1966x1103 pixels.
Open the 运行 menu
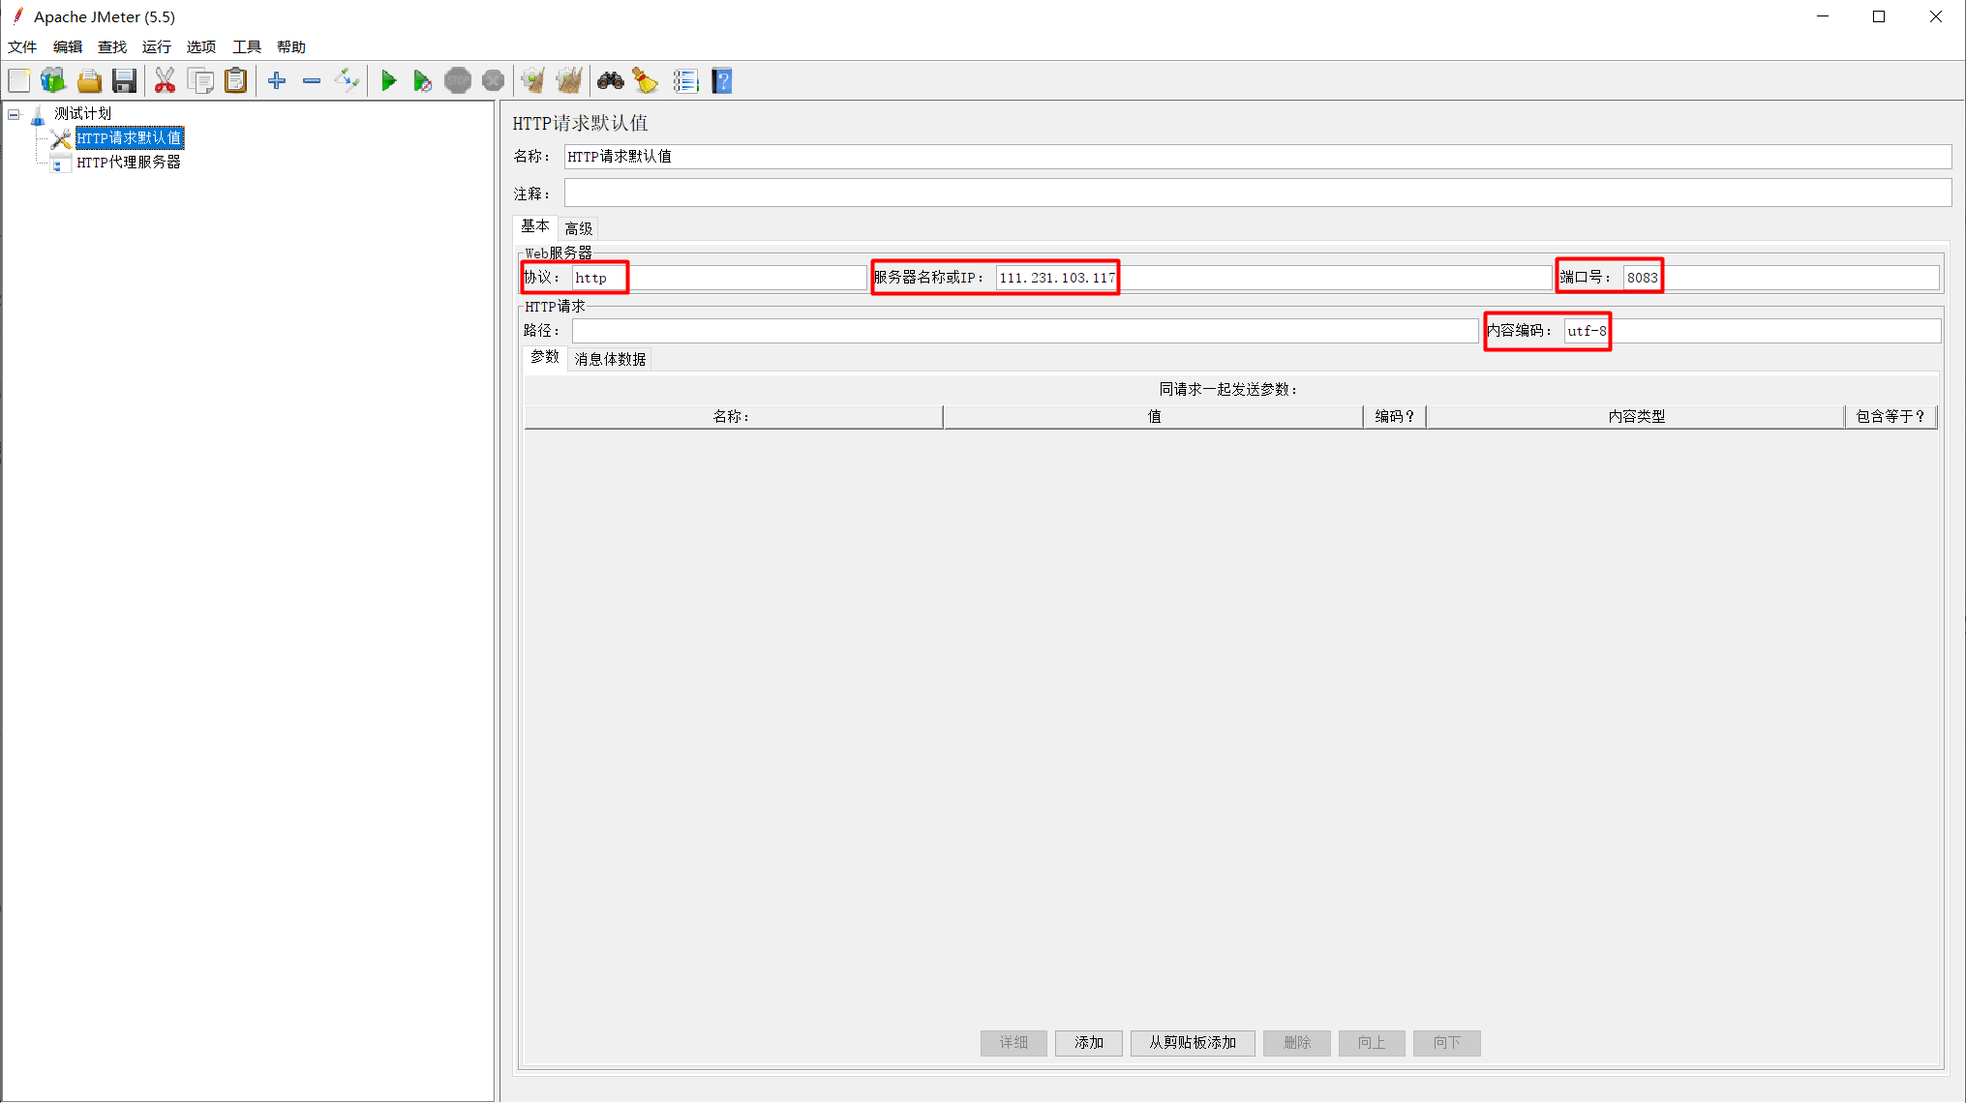(x=157, y=47)
